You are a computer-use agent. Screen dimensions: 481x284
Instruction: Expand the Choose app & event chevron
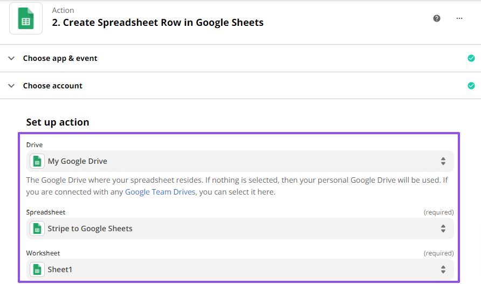11,58
